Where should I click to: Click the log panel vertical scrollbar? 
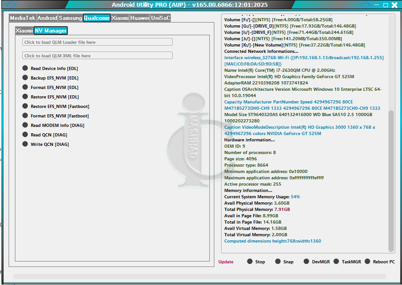point(391,181)
